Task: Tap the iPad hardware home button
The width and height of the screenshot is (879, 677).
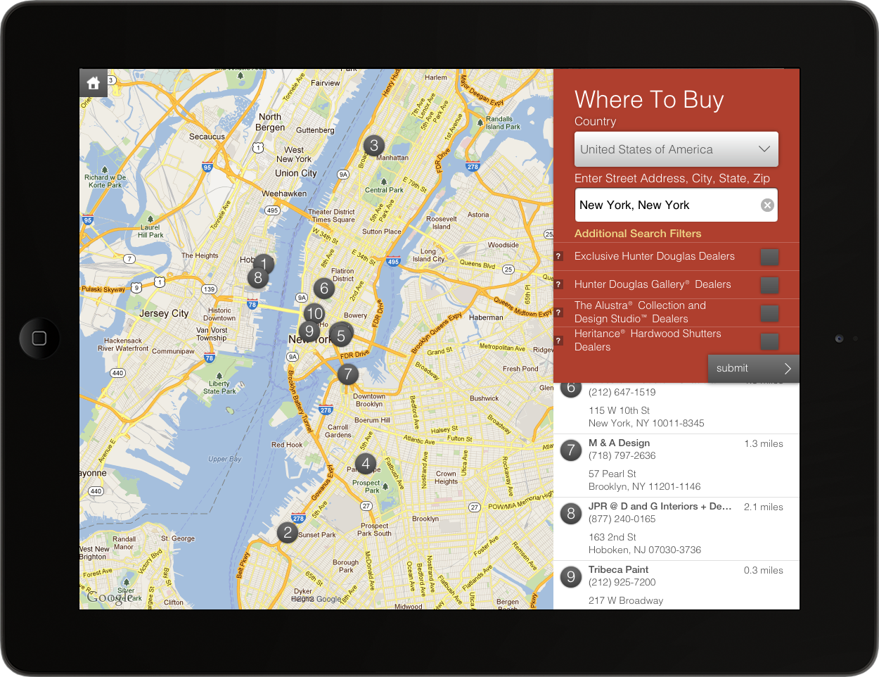Action: point(39,338)
